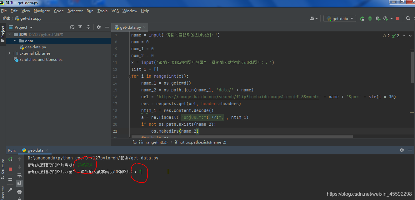The height and width of the screenshot is (200, 415).
Task: Click up stack trace arrow in console
Action: (x=19, y=159)
